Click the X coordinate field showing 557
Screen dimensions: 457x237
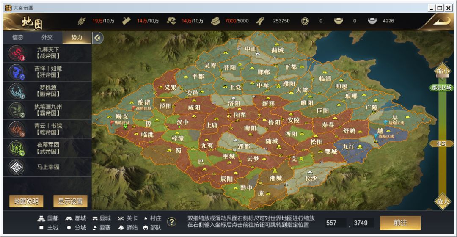[x=335, y=223]
